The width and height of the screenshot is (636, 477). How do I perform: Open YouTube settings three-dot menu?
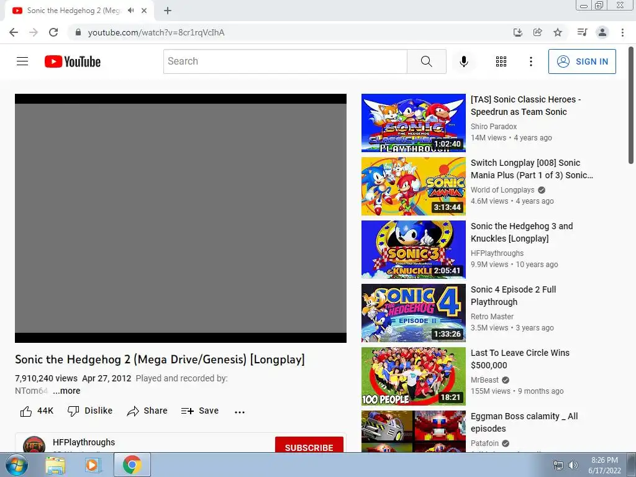click(x=530, y=61)
